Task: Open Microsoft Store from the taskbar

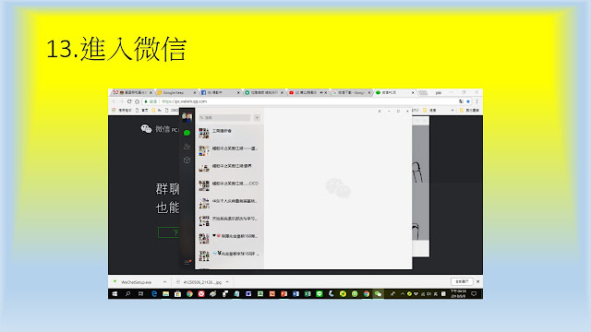Action: tap(177, 294)
